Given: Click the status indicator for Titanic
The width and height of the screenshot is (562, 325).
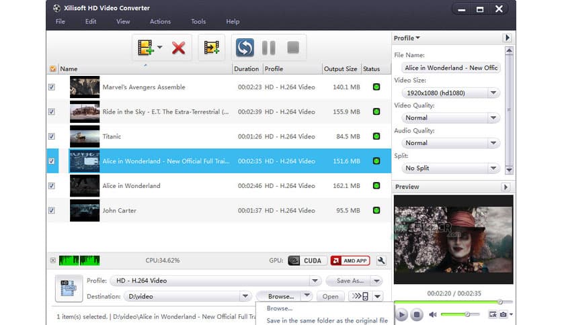Looking at the screenshot, I should [376, 136].
